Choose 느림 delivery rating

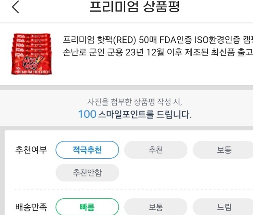(224, 207)
